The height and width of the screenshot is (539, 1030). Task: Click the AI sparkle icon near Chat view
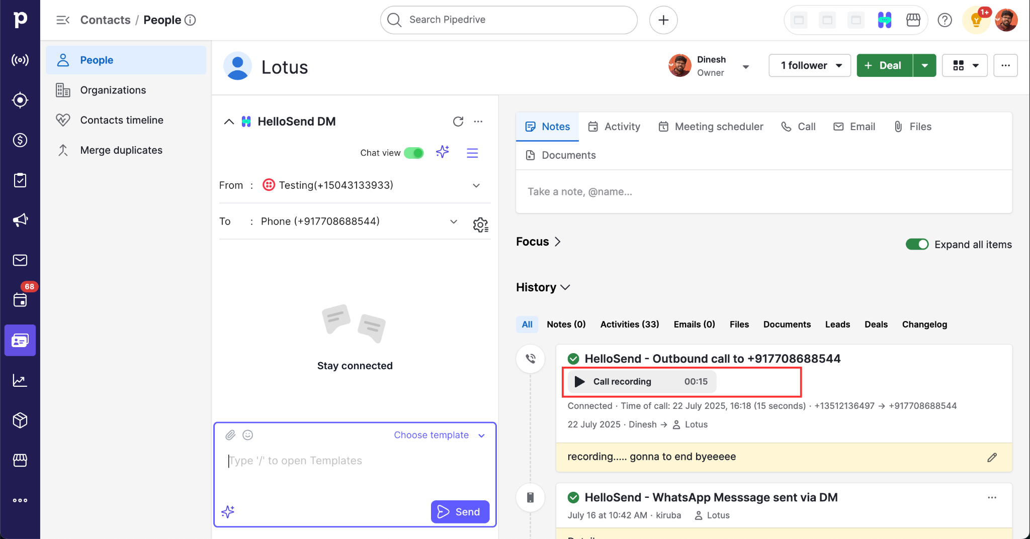[443, 152]
